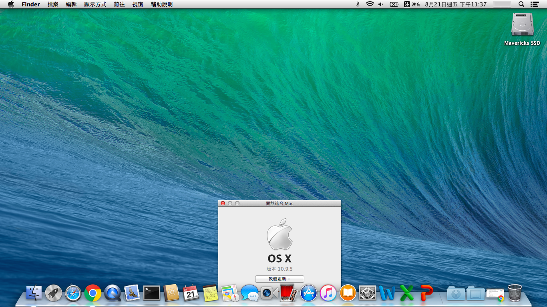Open Finder from the Dock
Screen dimensions: 547x307
[34, 293]
